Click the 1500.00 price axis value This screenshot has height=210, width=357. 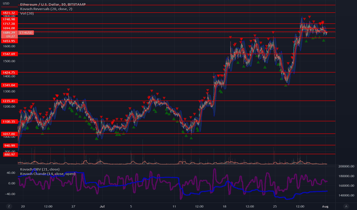[9, 61]
